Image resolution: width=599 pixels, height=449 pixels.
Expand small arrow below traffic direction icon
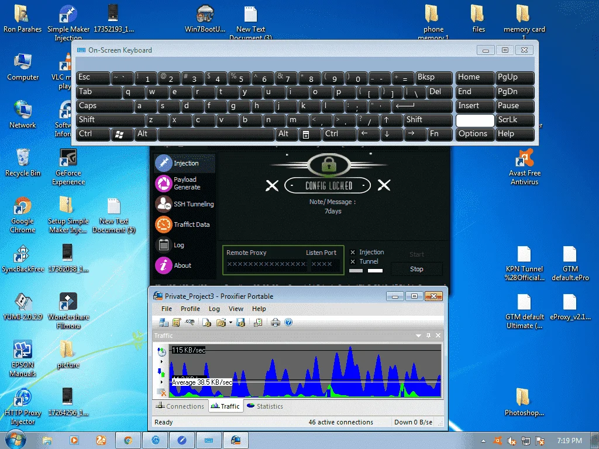(161, 382)
